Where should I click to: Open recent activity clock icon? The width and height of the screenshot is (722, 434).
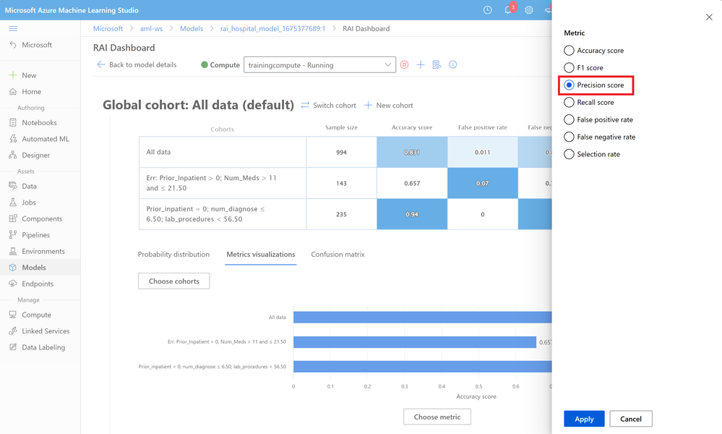coord(488,10)
